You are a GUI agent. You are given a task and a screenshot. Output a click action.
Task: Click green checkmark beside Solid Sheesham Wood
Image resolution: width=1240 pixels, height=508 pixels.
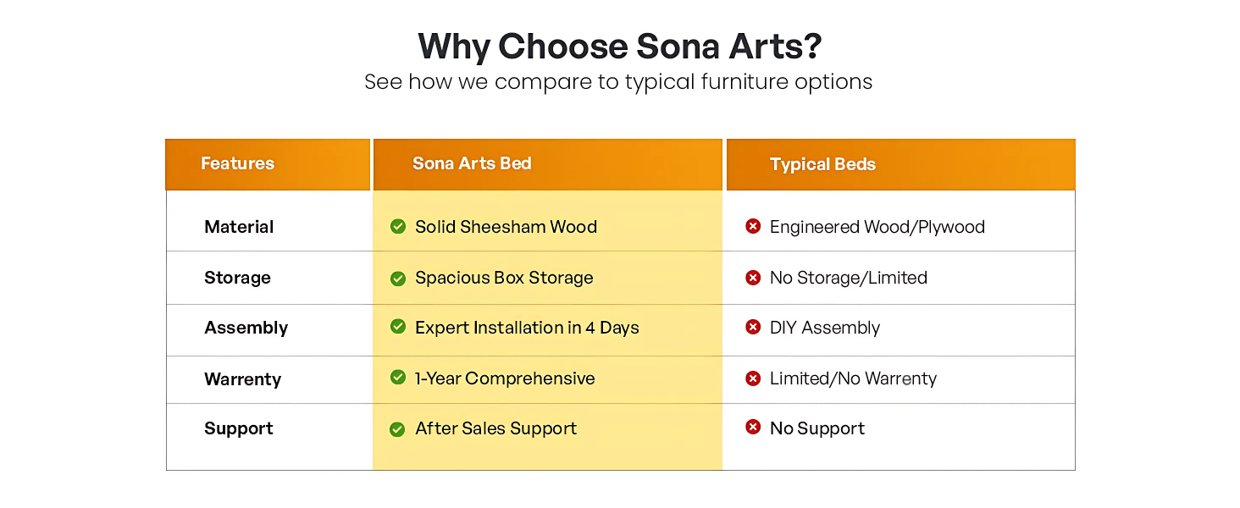pyautogui.click(x=397, y=226)
